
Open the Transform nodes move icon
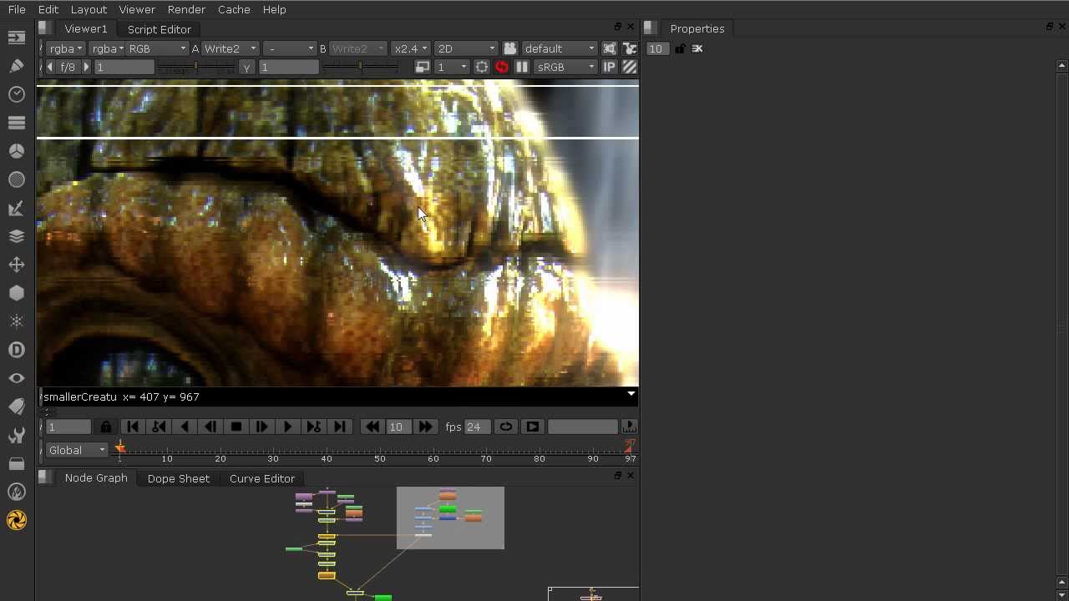[x=16, y=265]
